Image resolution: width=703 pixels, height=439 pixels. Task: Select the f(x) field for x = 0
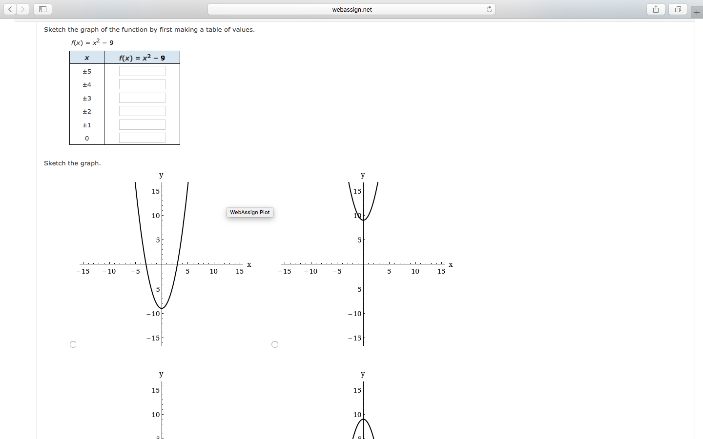[x=142, y=138]
